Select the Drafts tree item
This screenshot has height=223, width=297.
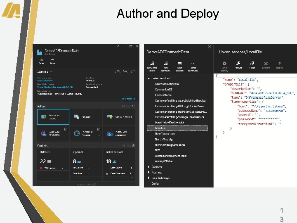[155, 183]
